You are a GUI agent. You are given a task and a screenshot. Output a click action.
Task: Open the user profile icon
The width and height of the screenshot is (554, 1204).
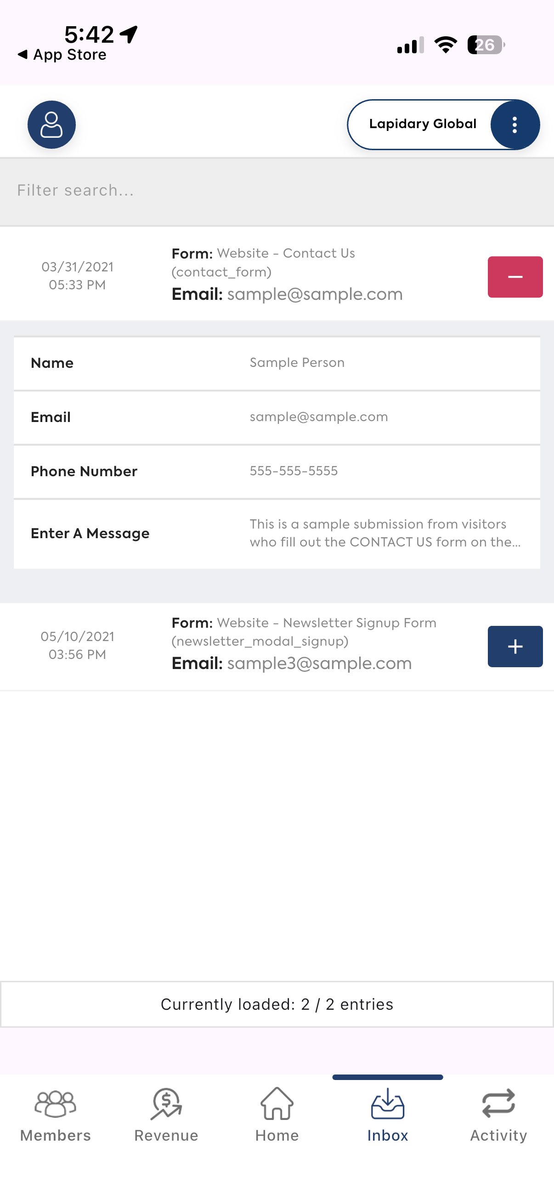51,124
